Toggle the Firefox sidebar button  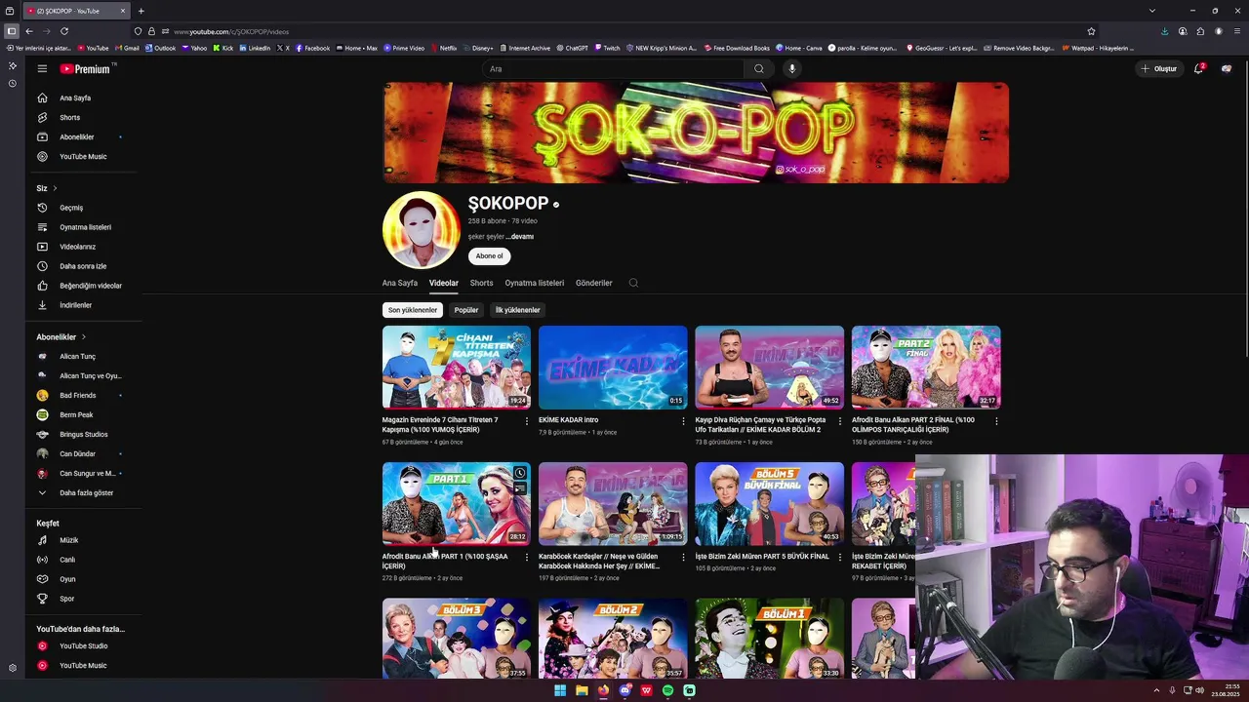pyautogui.click(x=12, y=31)
